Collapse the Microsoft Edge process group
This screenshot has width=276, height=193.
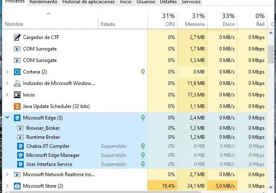click(7, 118)
